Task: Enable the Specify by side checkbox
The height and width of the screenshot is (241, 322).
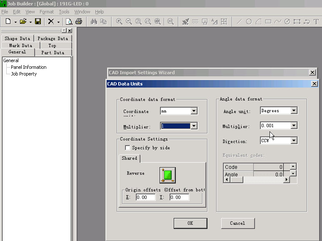Action: [127, 148]
